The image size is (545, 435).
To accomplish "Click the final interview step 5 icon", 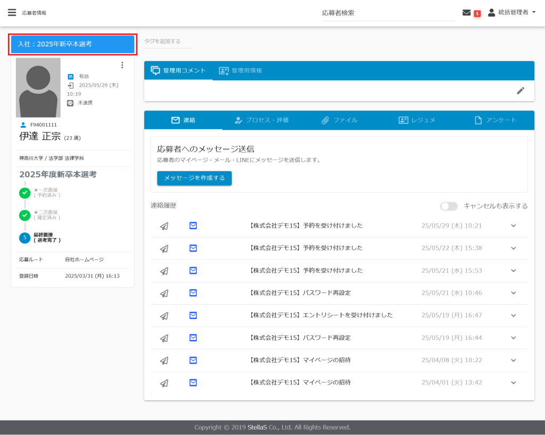I will click(x=24, y=238).
